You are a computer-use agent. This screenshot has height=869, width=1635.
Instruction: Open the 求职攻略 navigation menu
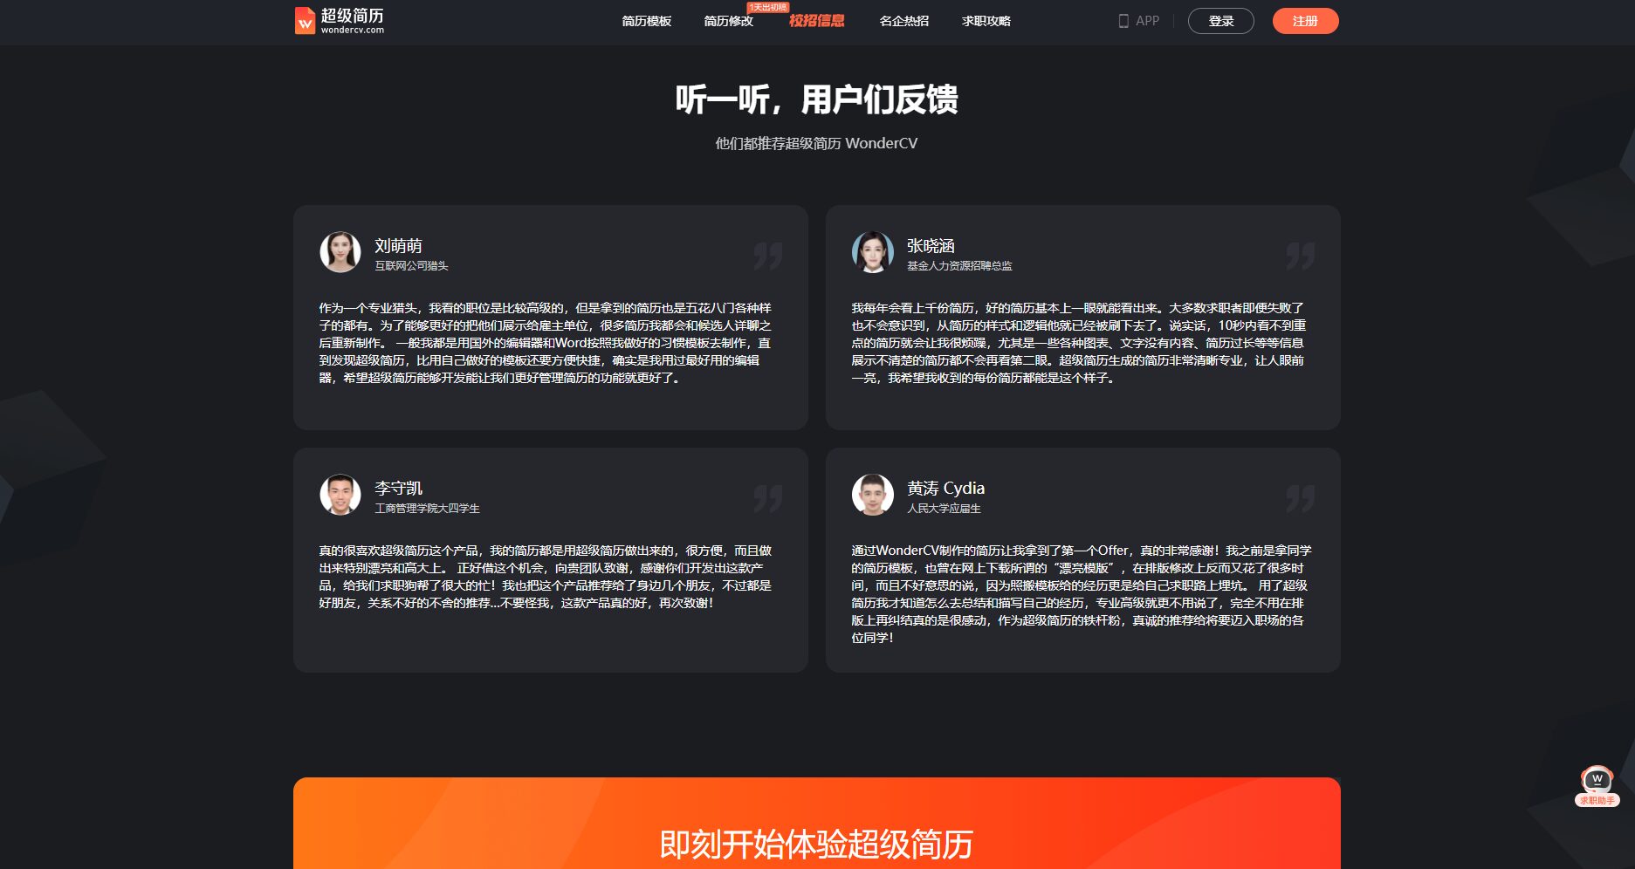click(x=986, y=21)
